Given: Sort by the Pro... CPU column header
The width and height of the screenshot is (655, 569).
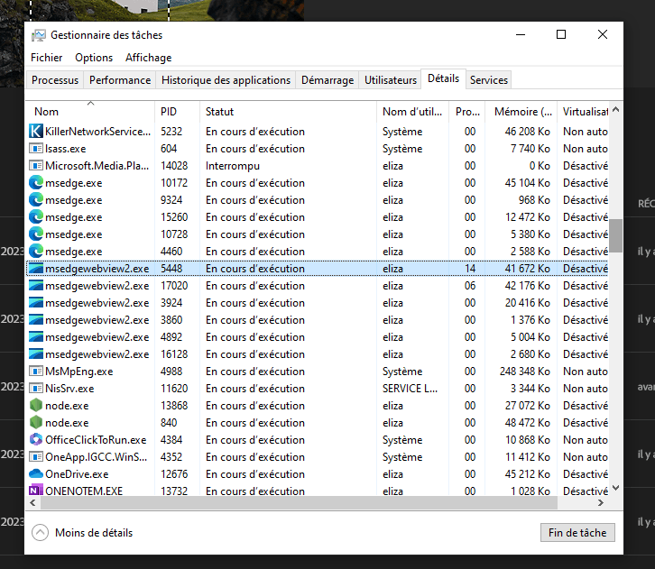Looking at the screenshot, I should tap(467, 112).
